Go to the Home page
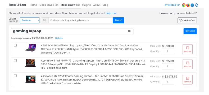Image resolution: width=209 pixels, height=95 pixels. click(x=33, y=5)
